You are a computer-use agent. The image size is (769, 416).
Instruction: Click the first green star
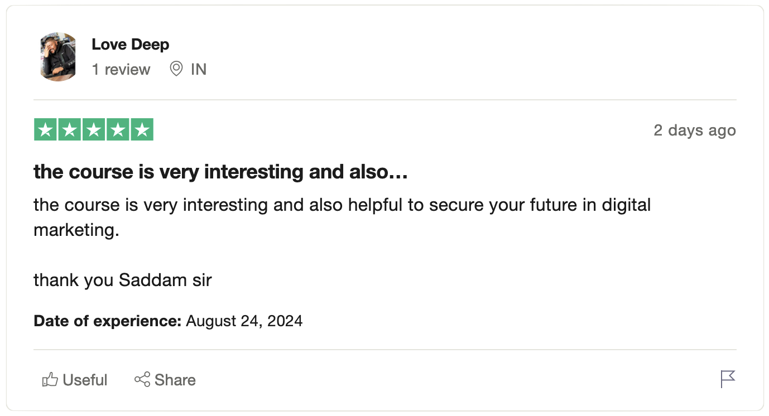[46, 130]
